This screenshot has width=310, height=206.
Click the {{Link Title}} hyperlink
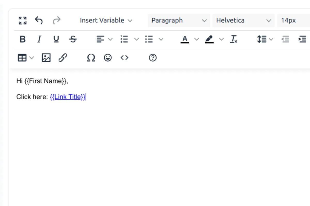tap(67, 97)
